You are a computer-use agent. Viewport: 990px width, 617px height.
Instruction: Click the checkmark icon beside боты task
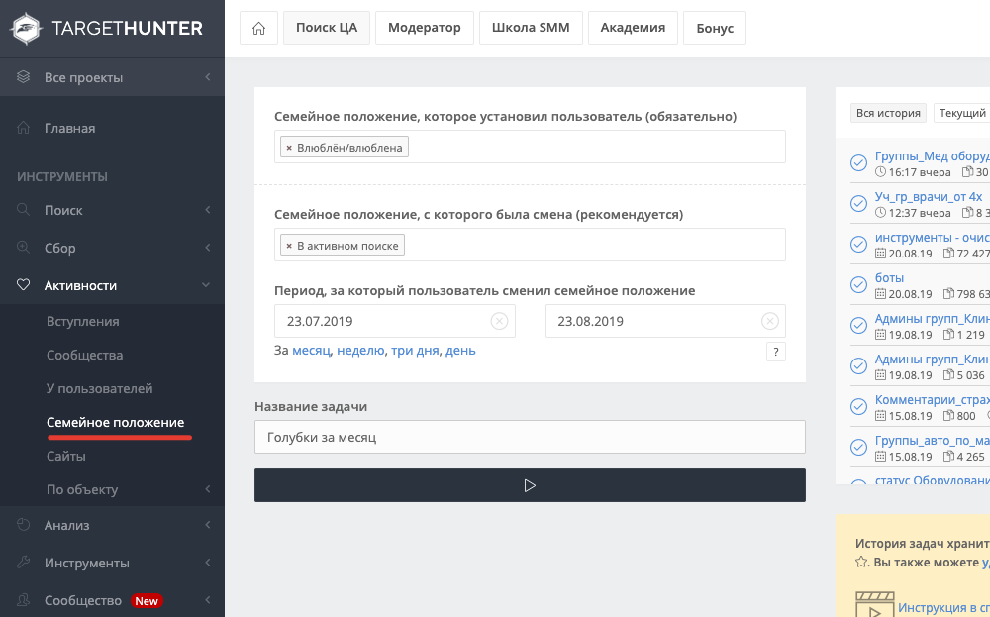point(858,285)
